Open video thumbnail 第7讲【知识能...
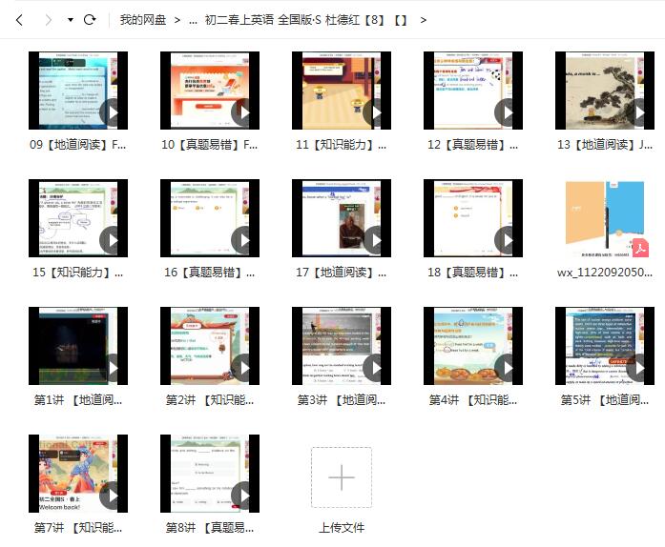Screen dimensions: 665x547 click(78, 474)
